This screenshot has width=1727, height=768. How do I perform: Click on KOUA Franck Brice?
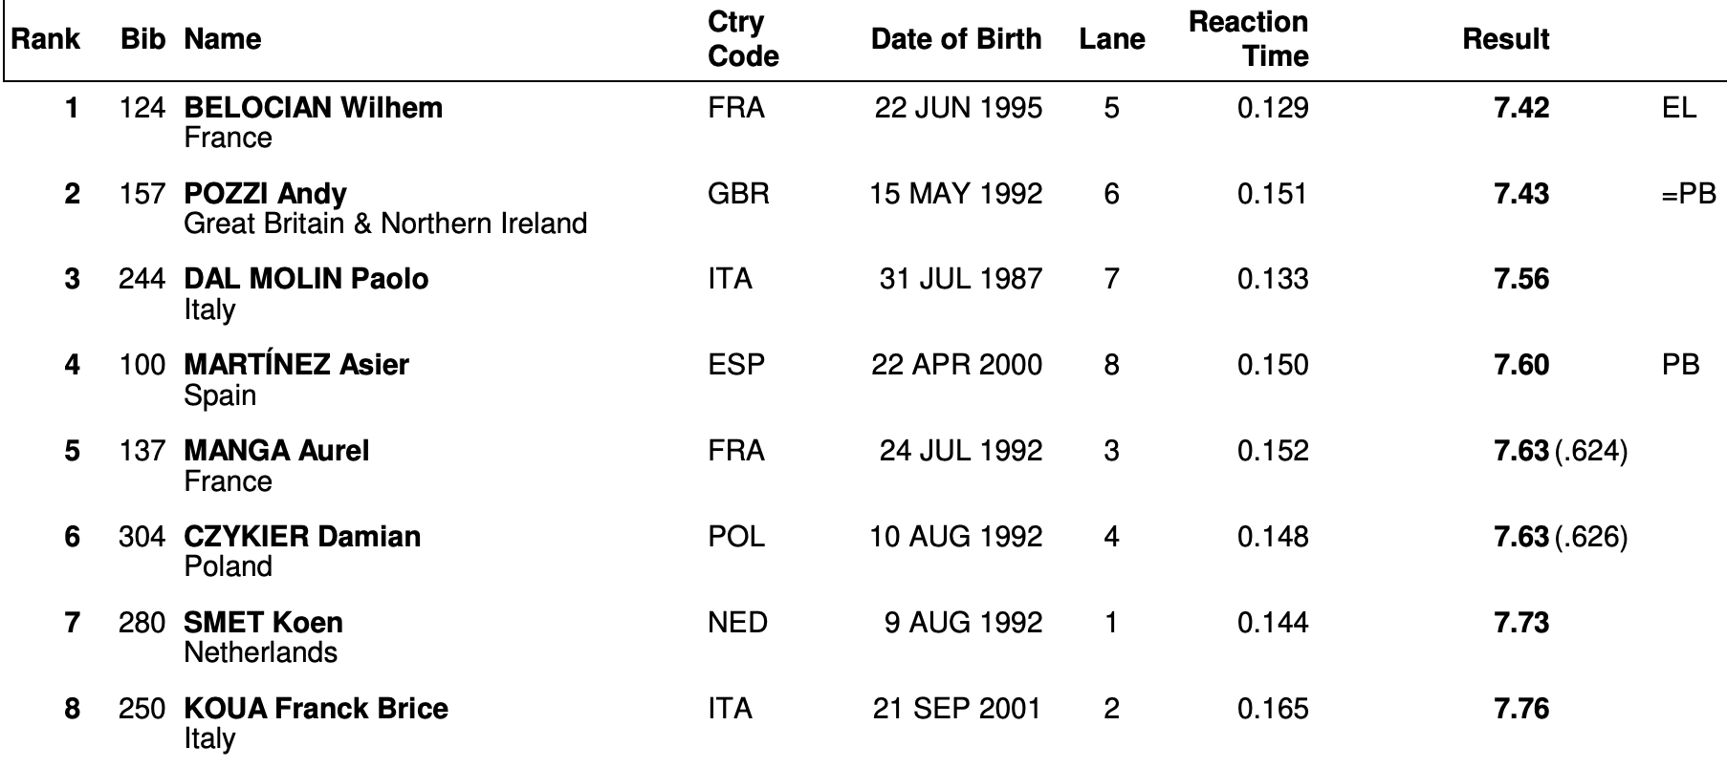pos(316,708)
